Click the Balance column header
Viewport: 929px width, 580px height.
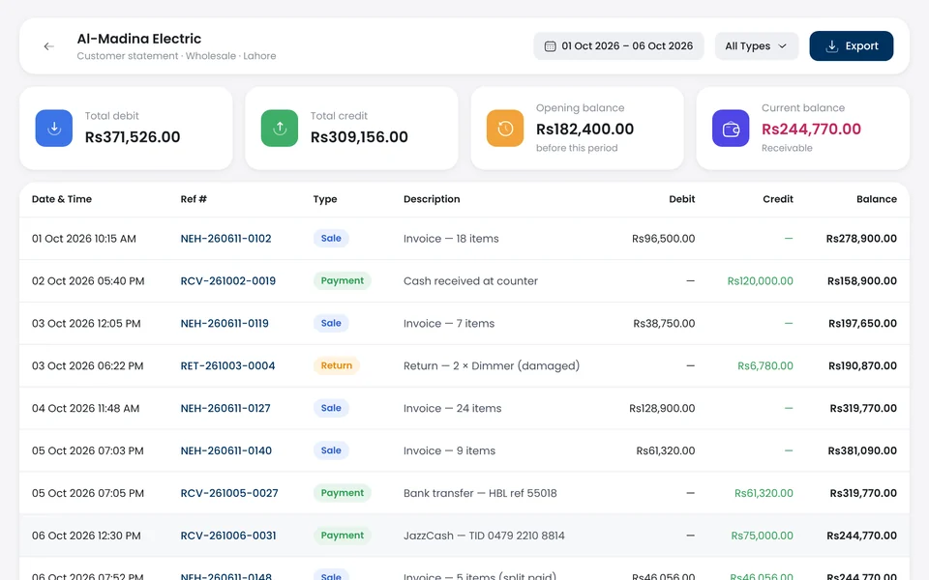[x=877, y=199]
